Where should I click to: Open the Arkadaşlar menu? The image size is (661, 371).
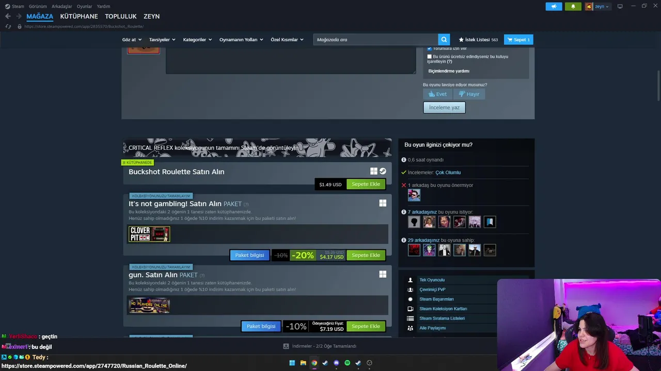62,6
